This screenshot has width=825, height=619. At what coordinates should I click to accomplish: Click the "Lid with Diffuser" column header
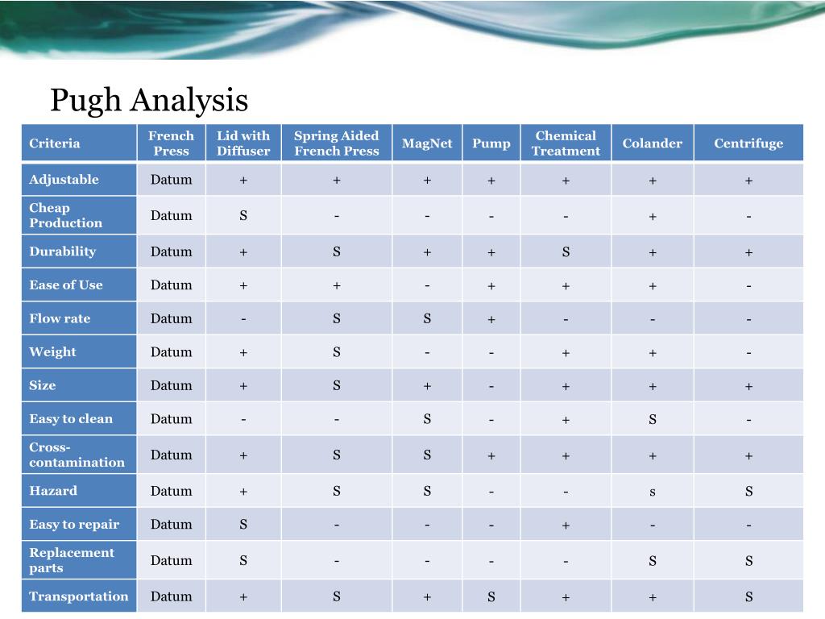pyautogui.click(x=243, y=143)
